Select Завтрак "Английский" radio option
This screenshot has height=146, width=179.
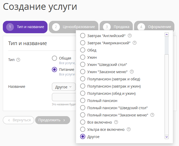[83, 36]
